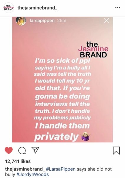The width and height of the screenshot is (125, 178).
Task: Open comments with the speech bubble icon
Action: coord(22,151)
